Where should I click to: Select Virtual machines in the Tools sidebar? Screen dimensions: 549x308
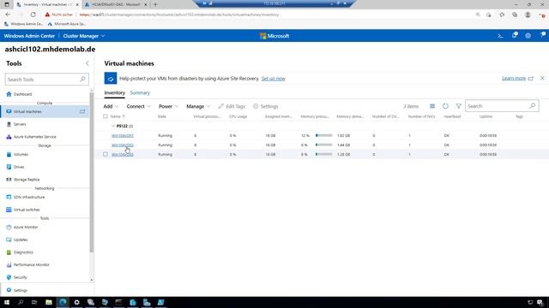(45, 112)
